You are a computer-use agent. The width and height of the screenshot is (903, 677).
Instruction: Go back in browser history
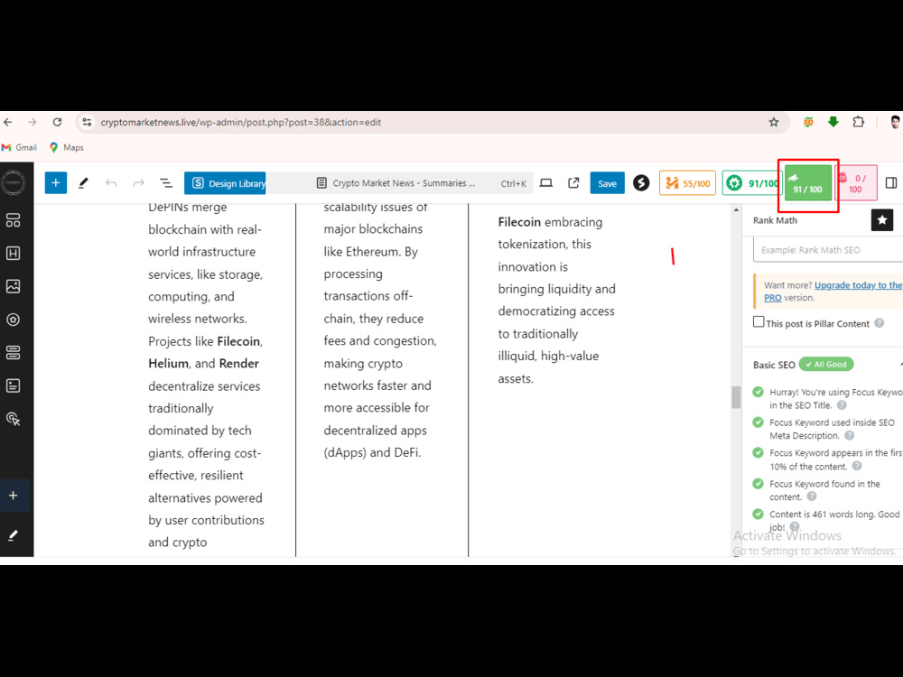pyautogui.click(x=7, y=122)
